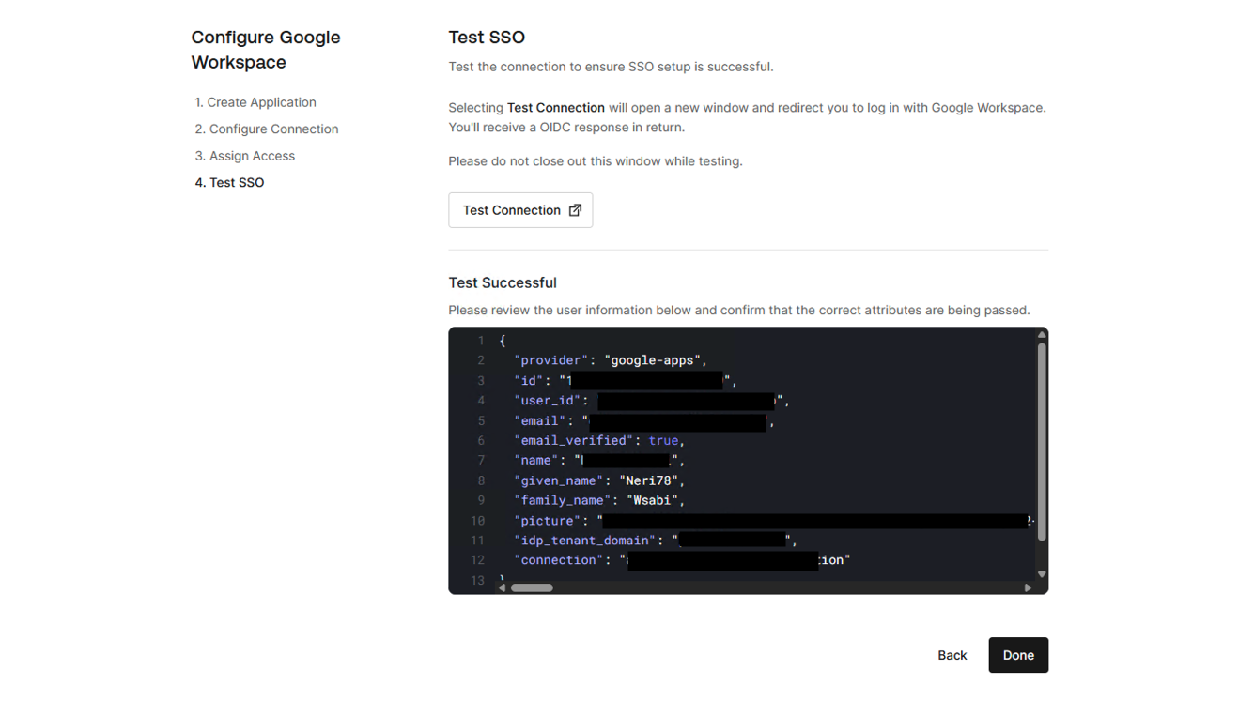The image size is (1254, 716).
Task: Click the Test Successful heading
Action: point(503,282)
